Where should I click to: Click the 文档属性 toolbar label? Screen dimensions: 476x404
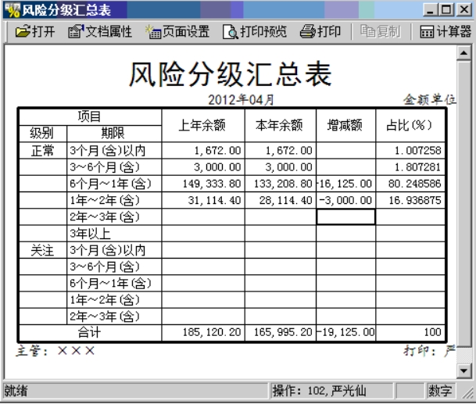pos(109,31)
